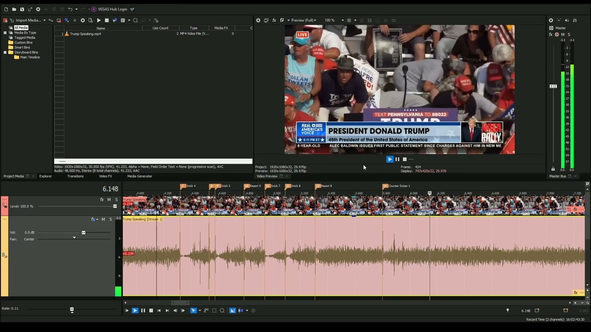This screenshot has width=591, height=332.
Task: Open the Media Generator tab
Action: (x=139, y=176)
